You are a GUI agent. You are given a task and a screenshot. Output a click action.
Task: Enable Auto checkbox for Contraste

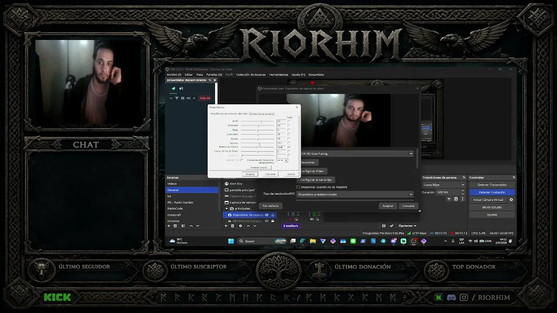click(289, 126)
